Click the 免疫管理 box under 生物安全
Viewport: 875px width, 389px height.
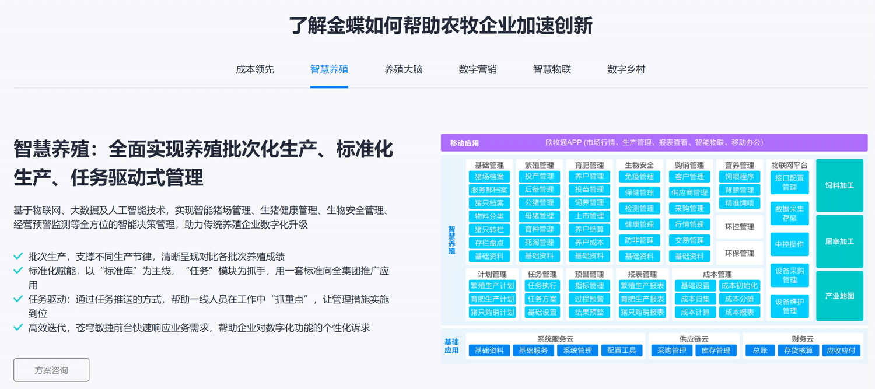639,177
